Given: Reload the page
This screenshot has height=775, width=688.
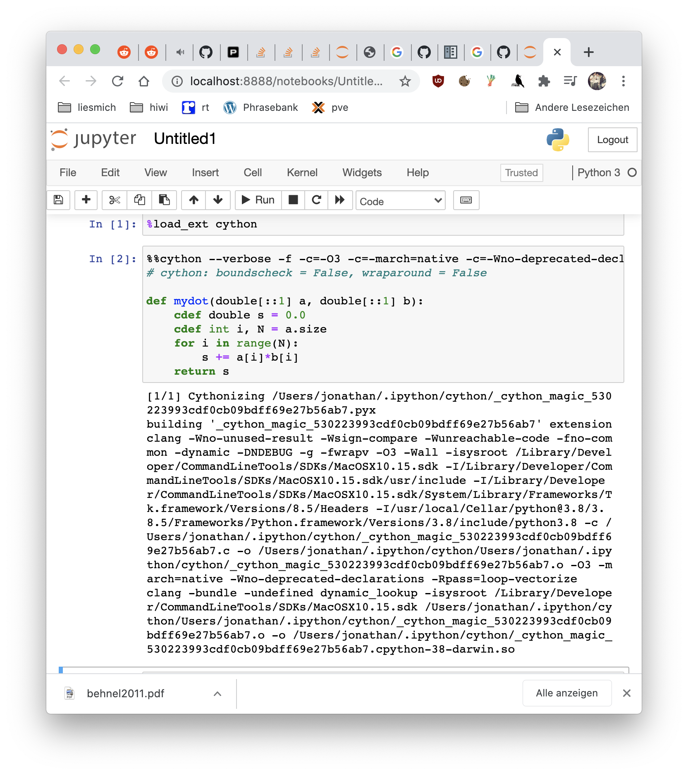Looking at the screenshot, I should (x=117, y=81).
